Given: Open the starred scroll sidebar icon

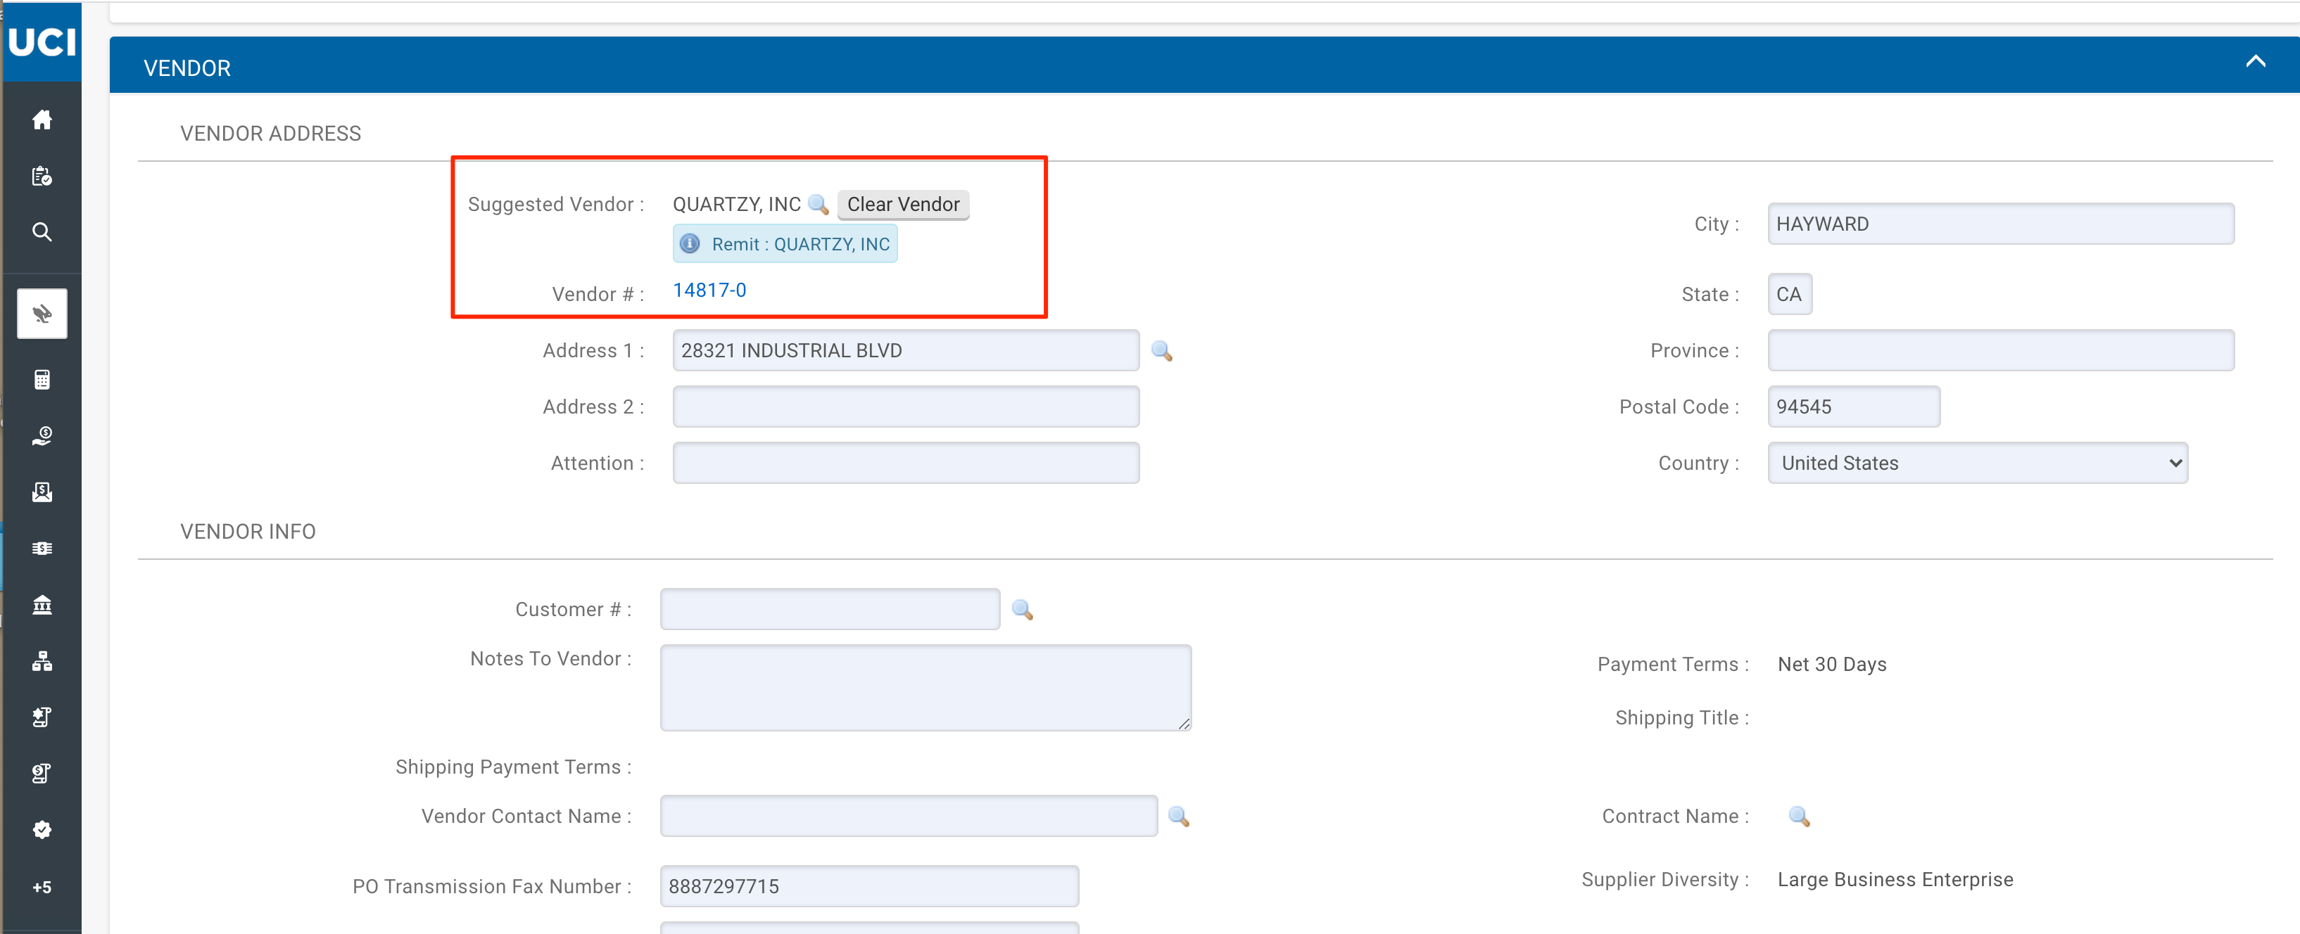Looking at the screenshot, I should (42, 717).
